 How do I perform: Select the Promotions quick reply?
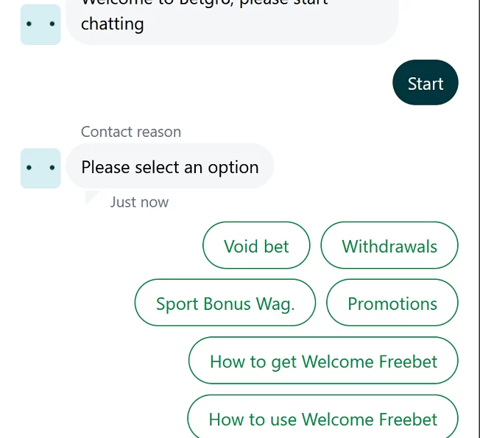point(392,303)
